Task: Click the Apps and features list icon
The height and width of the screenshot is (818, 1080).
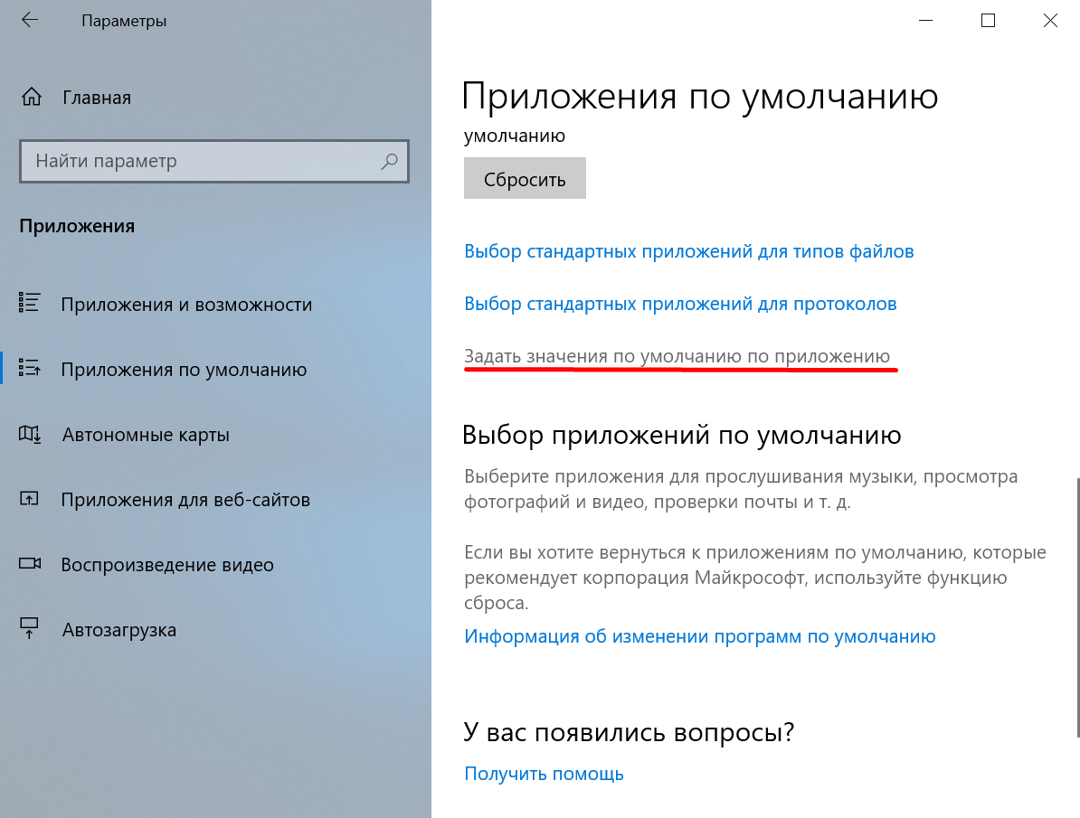Action: pos(29,303)
